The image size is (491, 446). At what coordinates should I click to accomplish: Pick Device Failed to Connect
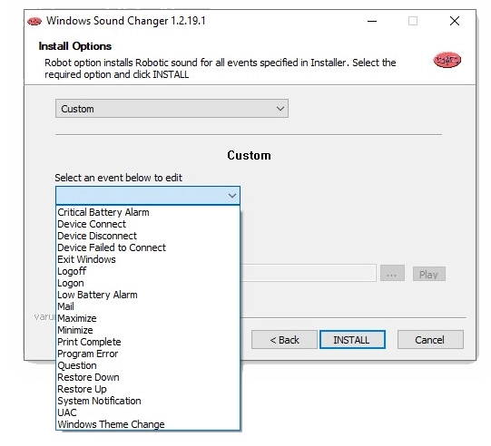tap(148, 247)
